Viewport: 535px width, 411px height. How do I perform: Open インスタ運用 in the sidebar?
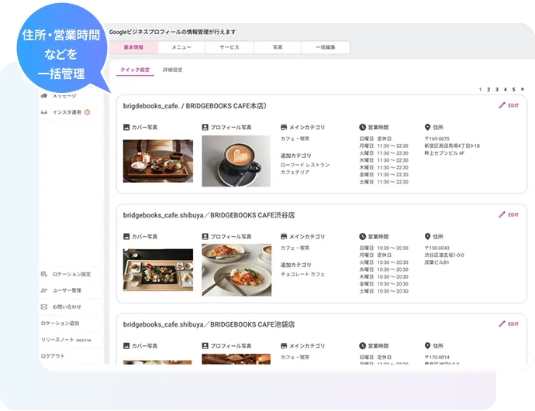[x=67, y=112]
